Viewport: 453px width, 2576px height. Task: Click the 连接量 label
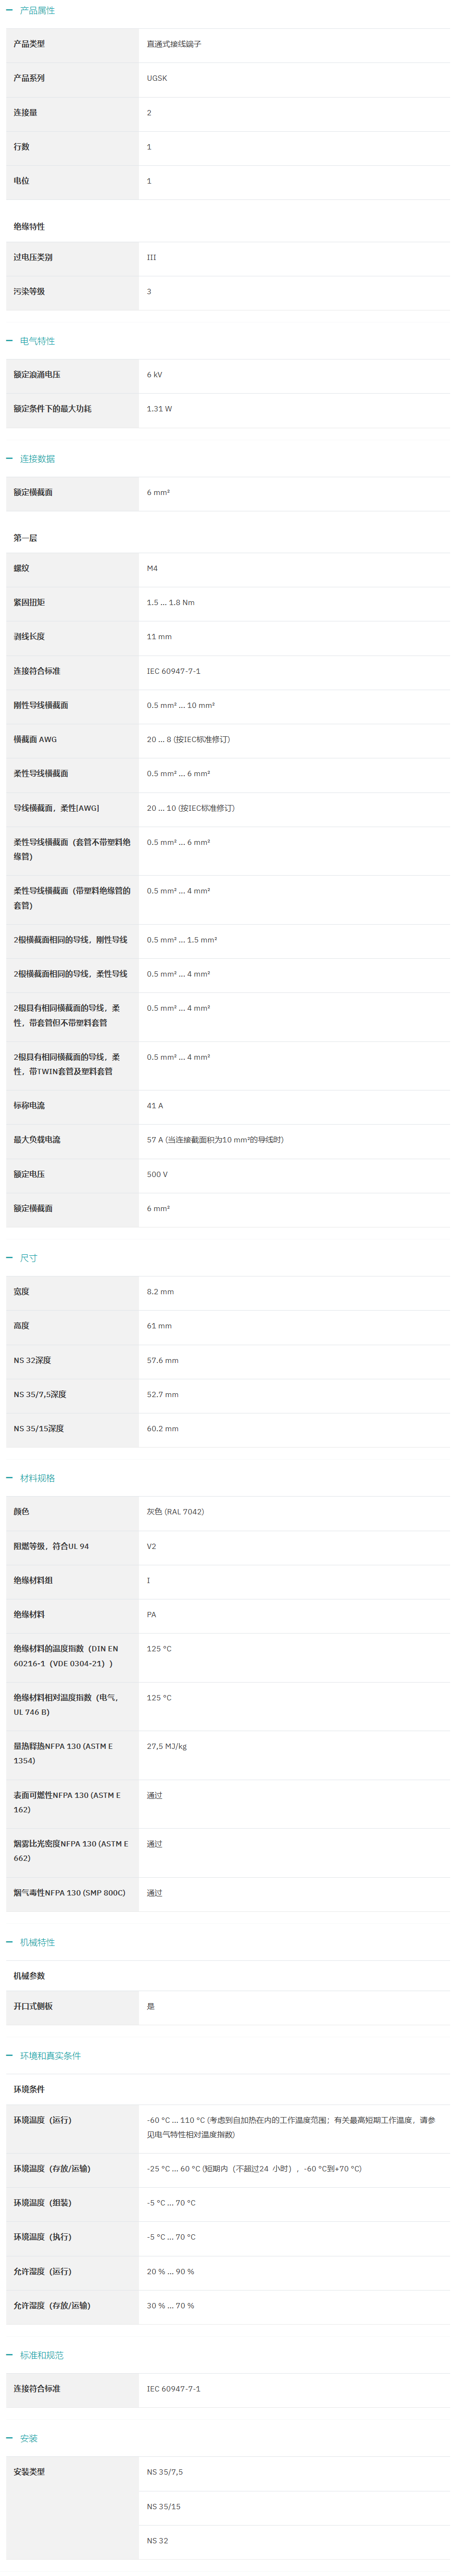coord(25,112)
